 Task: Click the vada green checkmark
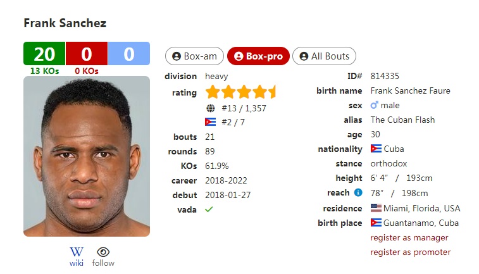point(209,209)
